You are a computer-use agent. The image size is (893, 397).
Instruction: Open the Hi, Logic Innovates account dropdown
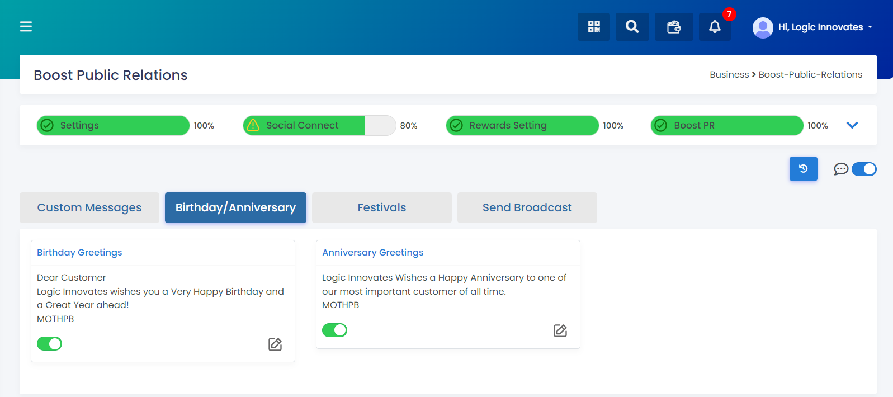point(825,27)
